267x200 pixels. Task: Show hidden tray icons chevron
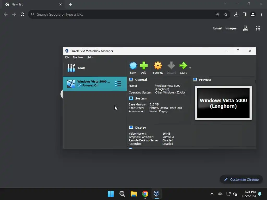(x=212, y=194)
